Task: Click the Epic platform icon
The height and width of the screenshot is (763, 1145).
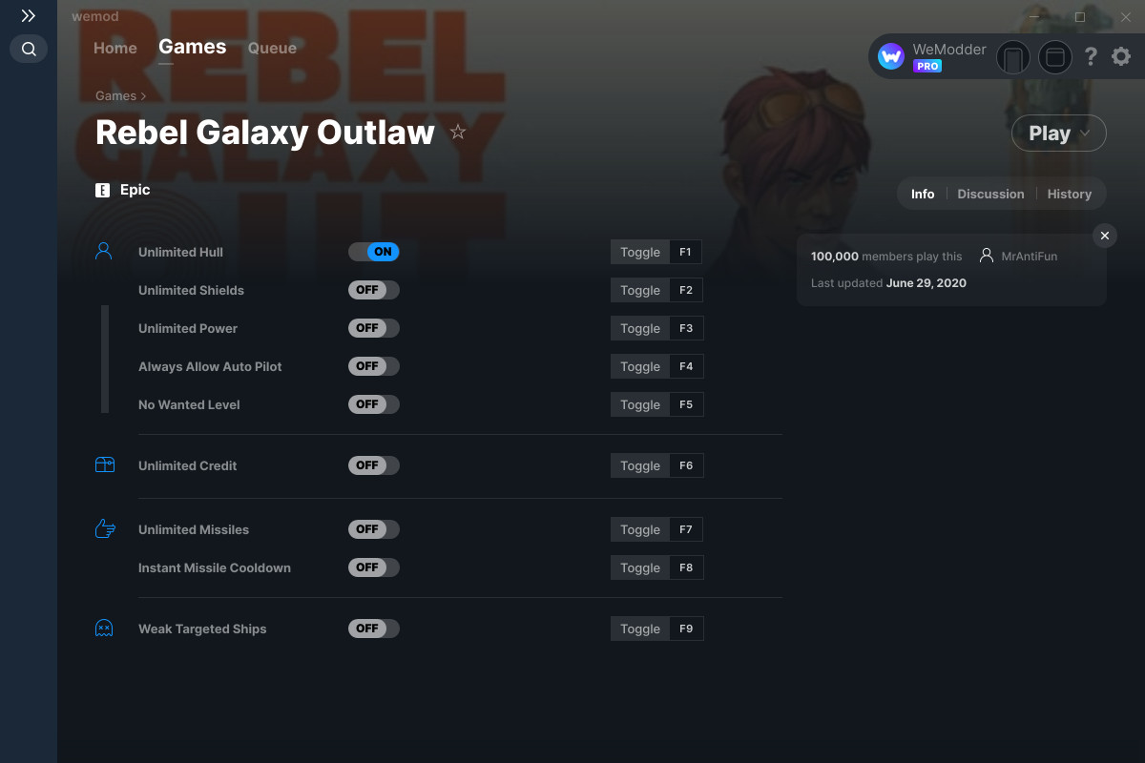Action: click(102, 190)
